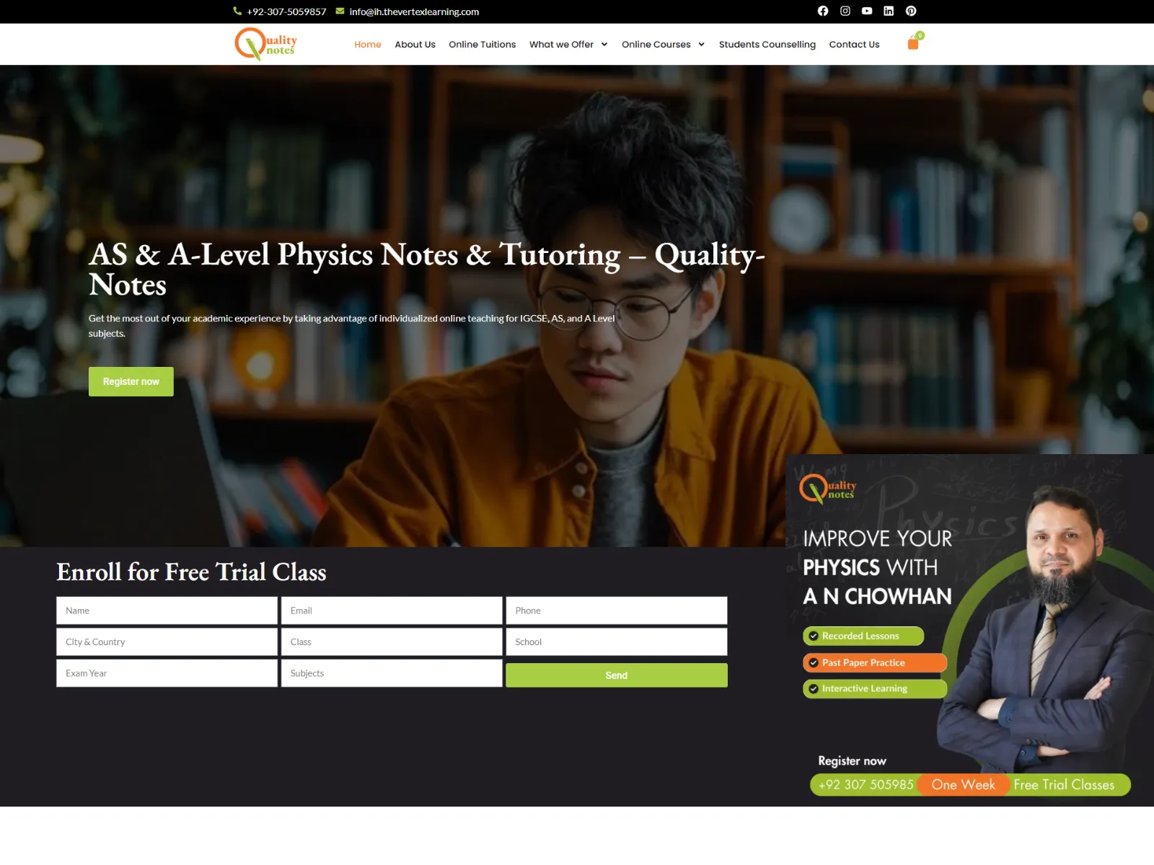Click the Quality Notes logo on promo banner
The image size is (1154, 865).
828,489
